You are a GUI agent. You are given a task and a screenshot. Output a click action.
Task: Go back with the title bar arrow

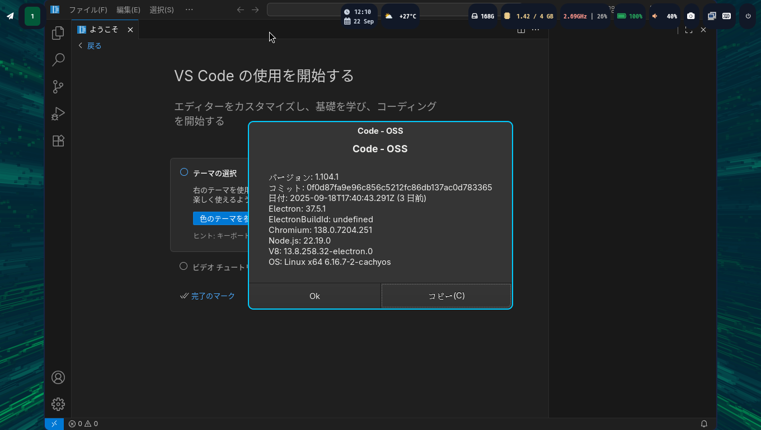241,10
